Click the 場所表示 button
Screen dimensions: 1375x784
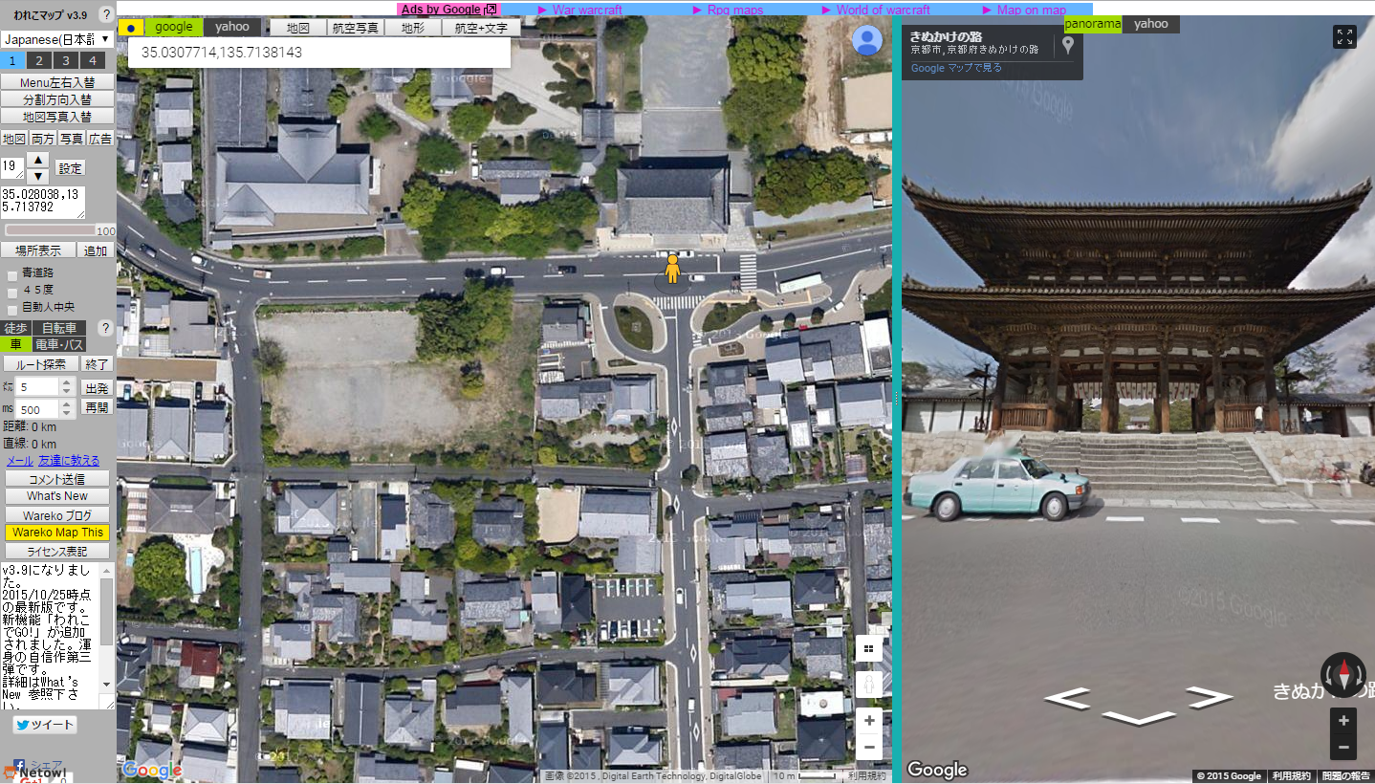click(37, 250)
